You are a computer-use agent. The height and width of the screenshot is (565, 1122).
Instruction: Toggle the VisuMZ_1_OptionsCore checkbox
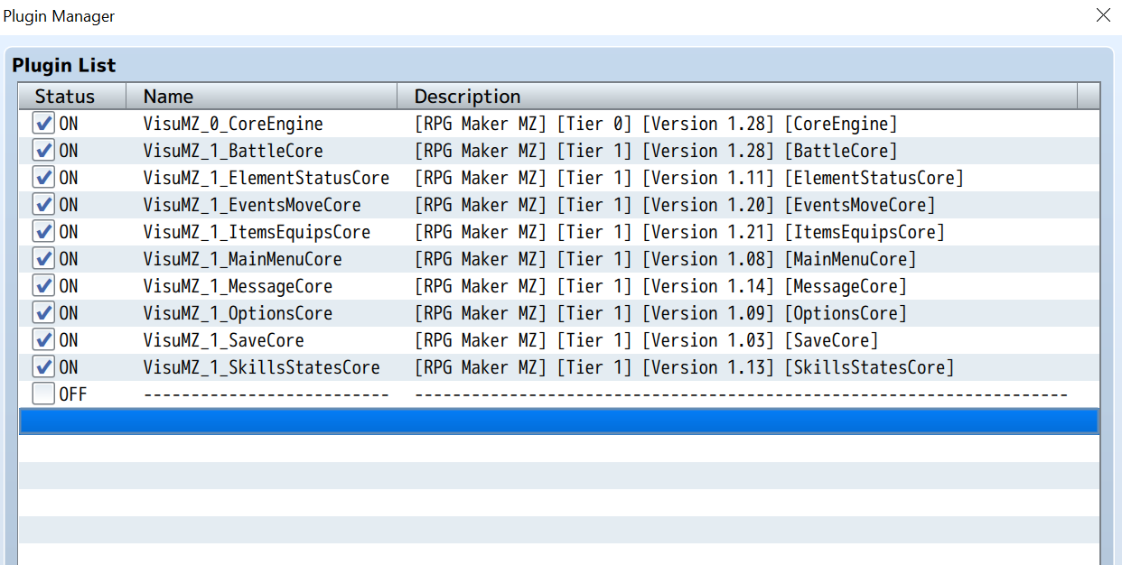click(x=43, y=313)
